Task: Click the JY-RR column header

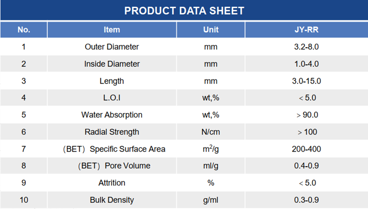Action: click(306, 30)
